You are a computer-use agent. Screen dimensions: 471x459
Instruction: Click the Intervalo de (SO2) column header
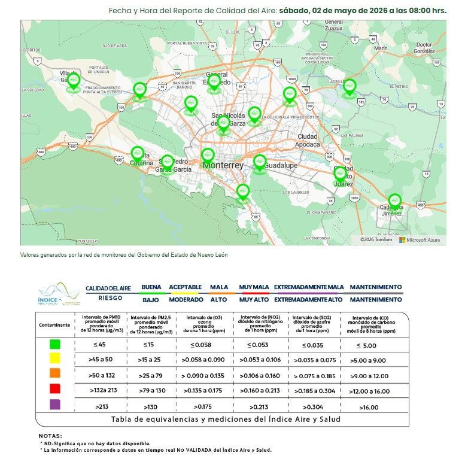coord(312,324)
